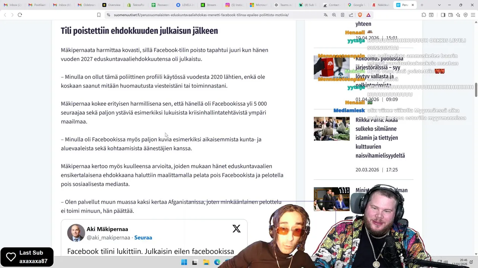Open the Aki Mäkipernaa tweet author name
The width and height of the screenshot is (478, 268).
pos(107,229)
